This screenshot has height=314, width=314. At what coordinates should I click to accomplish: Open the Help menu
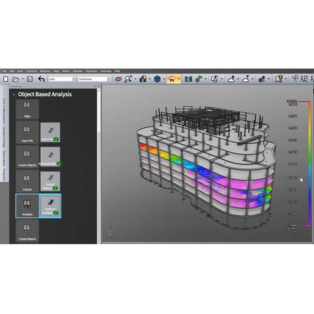pos(117,71)
